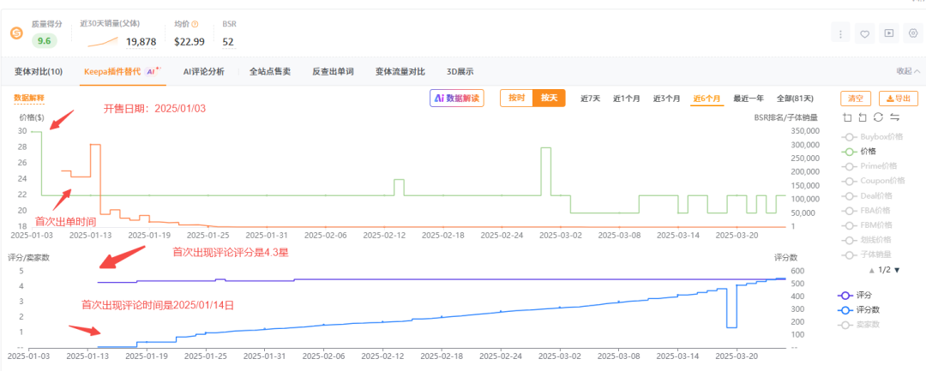This screenshot has height=371, width=926.
Task: Select the 近3个月 time range
Action: point(668,99)
